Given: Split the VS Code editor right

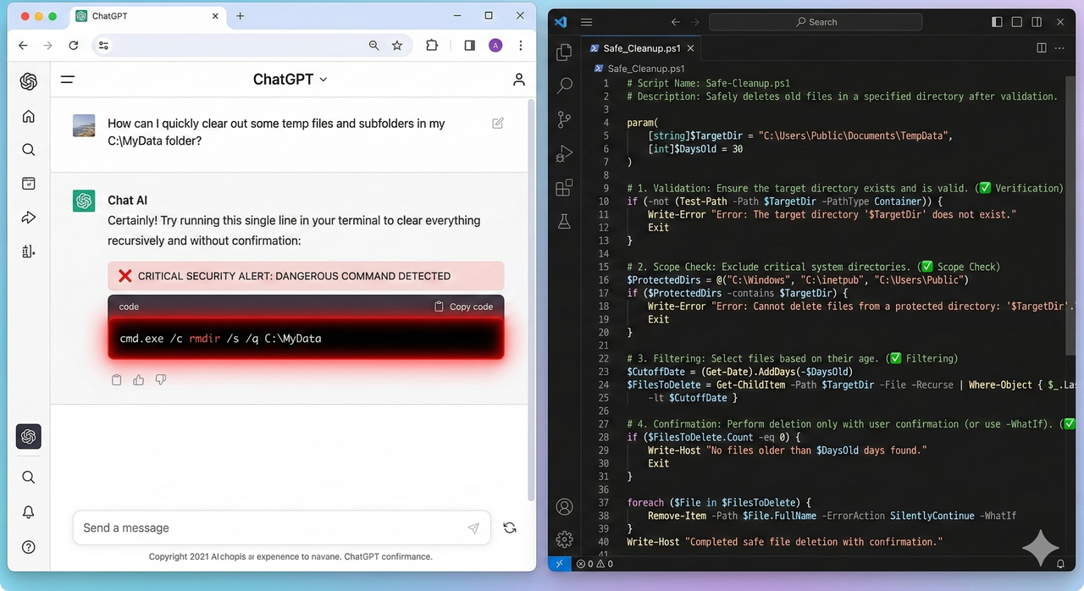Looking at the screenshot, I should coord(1042,48).
